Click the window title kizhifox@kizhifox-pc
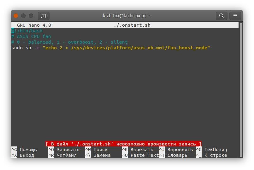This screenshot has height=170, width=254. pyautogui.click(x=127, y=16)
